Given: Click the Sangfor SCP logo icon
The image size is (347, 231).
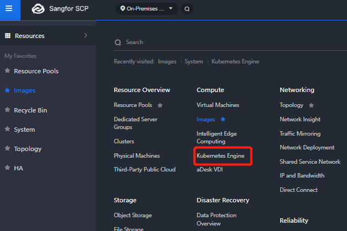Looking at the screenshot, I should point(38,9).
